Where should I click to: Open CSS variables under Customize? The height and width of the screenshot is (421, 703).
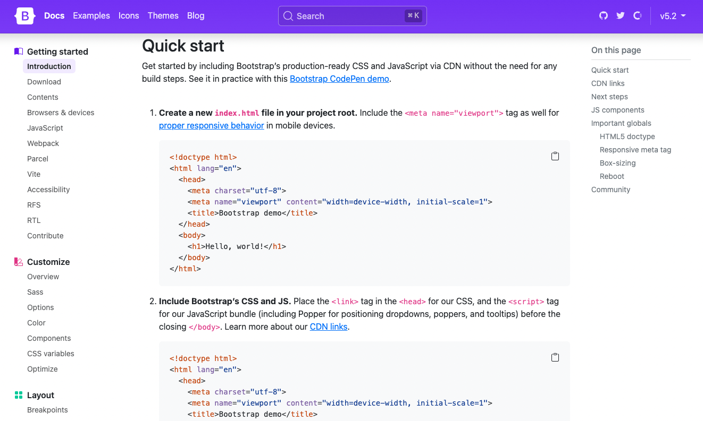click(51, 354)
